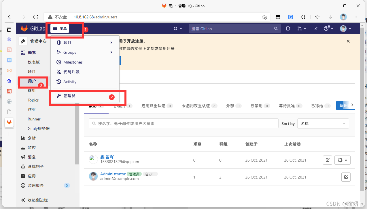Screen dimensions: 367x209
Task: Open the Issues icon in the top bar
Action: tap(288, 28)
